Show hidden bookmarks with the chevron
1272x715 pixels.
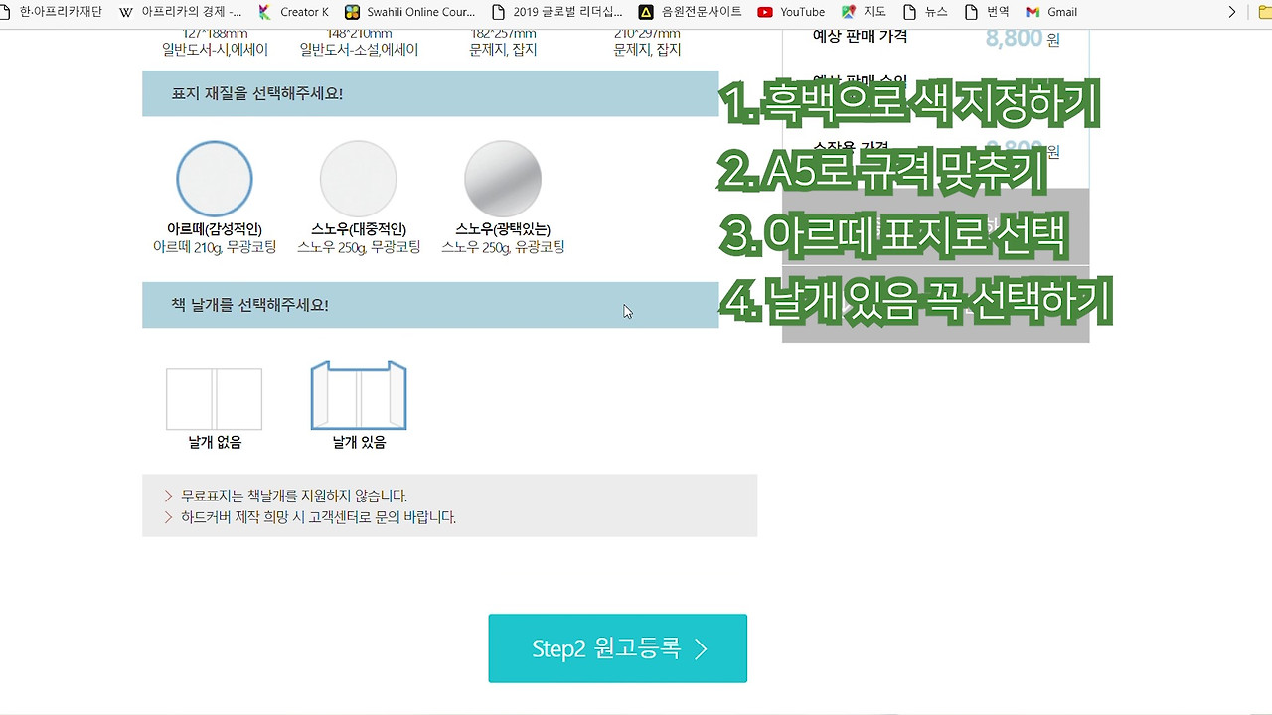coord(1232,12)
